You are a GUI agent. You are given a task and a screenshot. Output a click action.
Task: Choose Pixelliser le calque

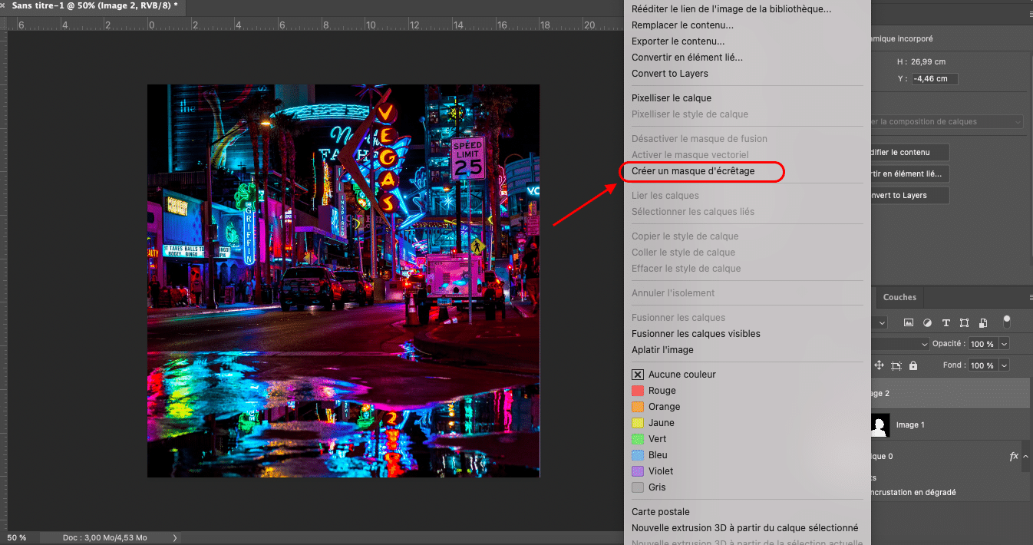[x=671, y=98]
